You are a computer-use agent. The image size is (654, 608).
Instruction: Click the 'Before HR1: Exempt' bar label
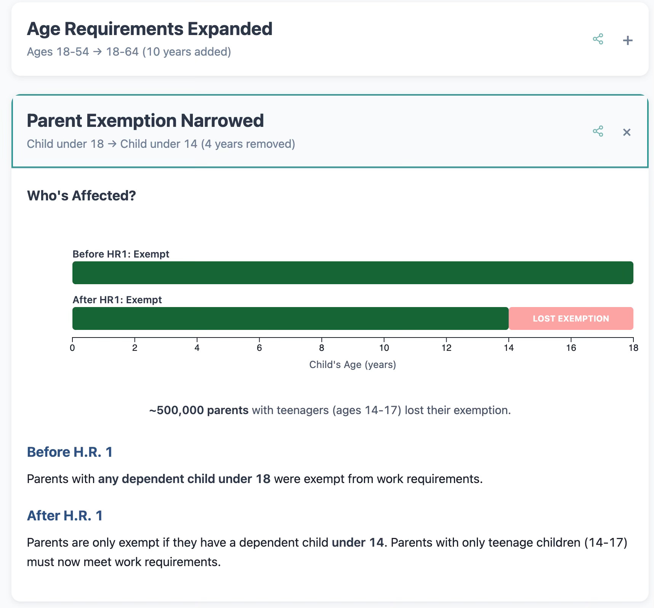[121, 254]
